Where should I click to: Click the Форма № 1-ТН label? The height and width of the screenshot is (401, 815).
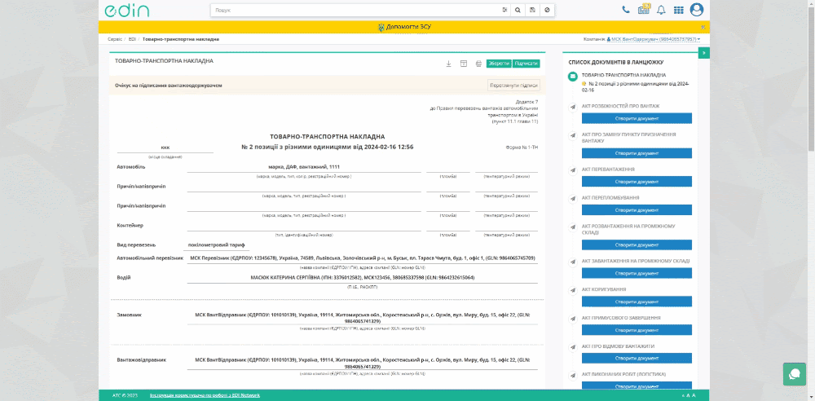click(x=522, y=148)
